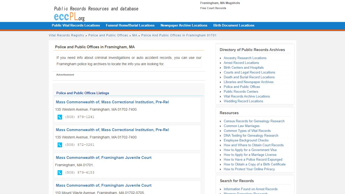The width and height of the screenshot is (345, 194).
Task: Open Courts and Legal Record Locations
Action: [x=249, y=72]
